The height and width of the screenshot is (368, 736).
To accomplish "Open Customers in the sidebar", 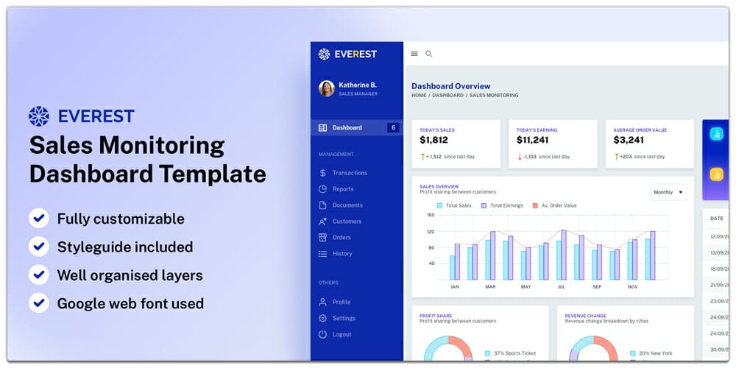I will [x=347, y=222].
